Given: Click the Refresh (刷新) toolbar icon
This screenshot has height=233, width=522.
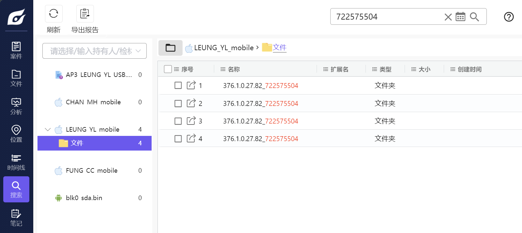Looking at the screenshot, I should 53,14.
